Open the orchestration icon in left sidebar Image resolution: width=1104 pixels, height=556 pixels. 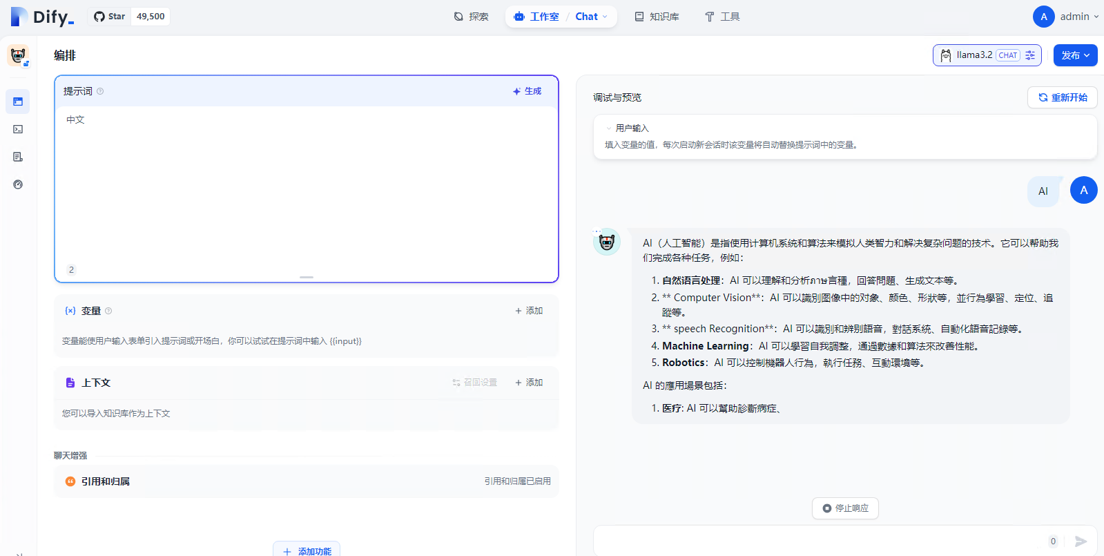(18, 102)
